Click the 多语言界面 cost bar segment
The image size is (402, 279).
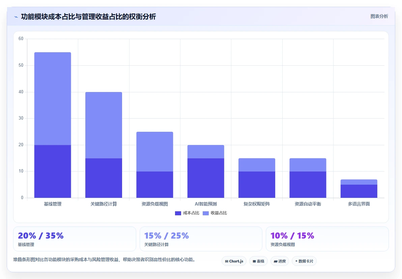coord(359,191)
